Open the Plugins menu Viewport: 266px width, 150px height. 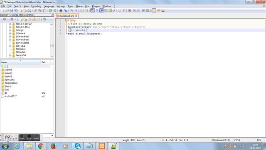(x=96, y=6)
